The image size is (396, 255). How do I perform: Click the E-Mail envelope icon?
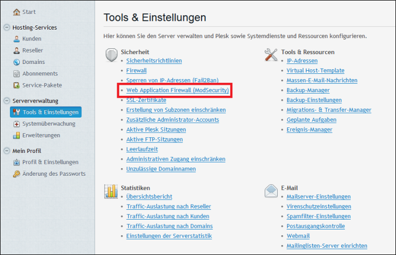tap(271, 190)
